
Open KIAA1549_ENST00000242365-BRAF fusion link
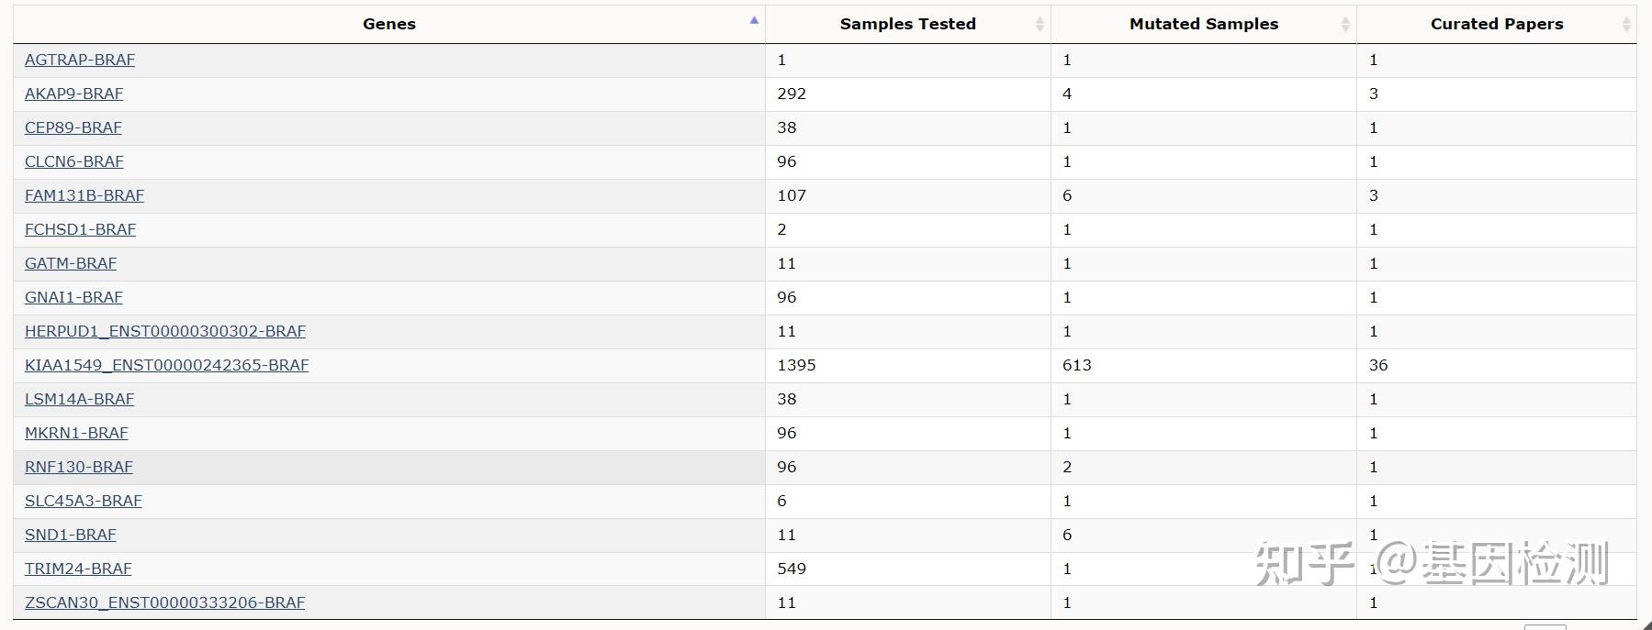(x=166, y=365)
